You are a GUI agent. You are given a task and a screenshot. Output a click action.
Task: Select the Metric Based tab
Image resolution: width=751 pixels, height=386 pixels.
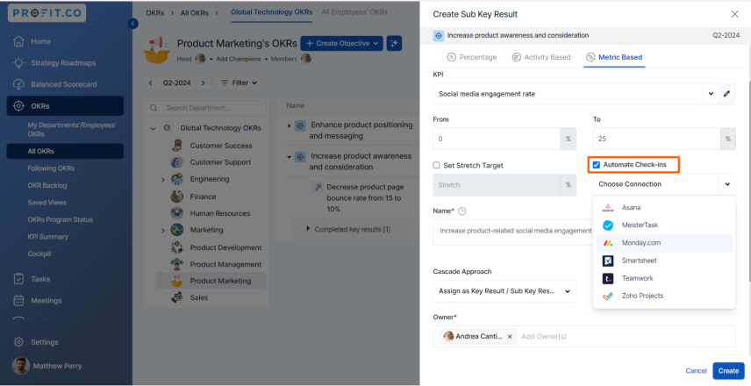[x=614, y=58]
